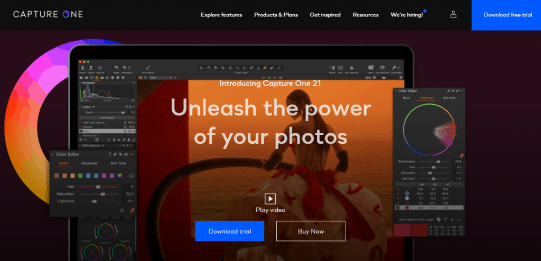Switch to Skin Tone tab in left Color Editor
Image resolution: width=541 pixels, height=261 pixels.
point(118,163)
